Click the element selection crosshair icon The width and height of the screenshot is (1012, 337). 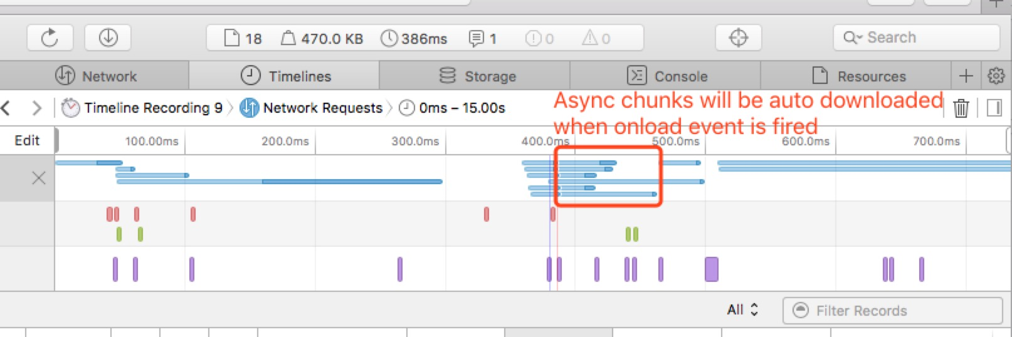click(738, 38)
